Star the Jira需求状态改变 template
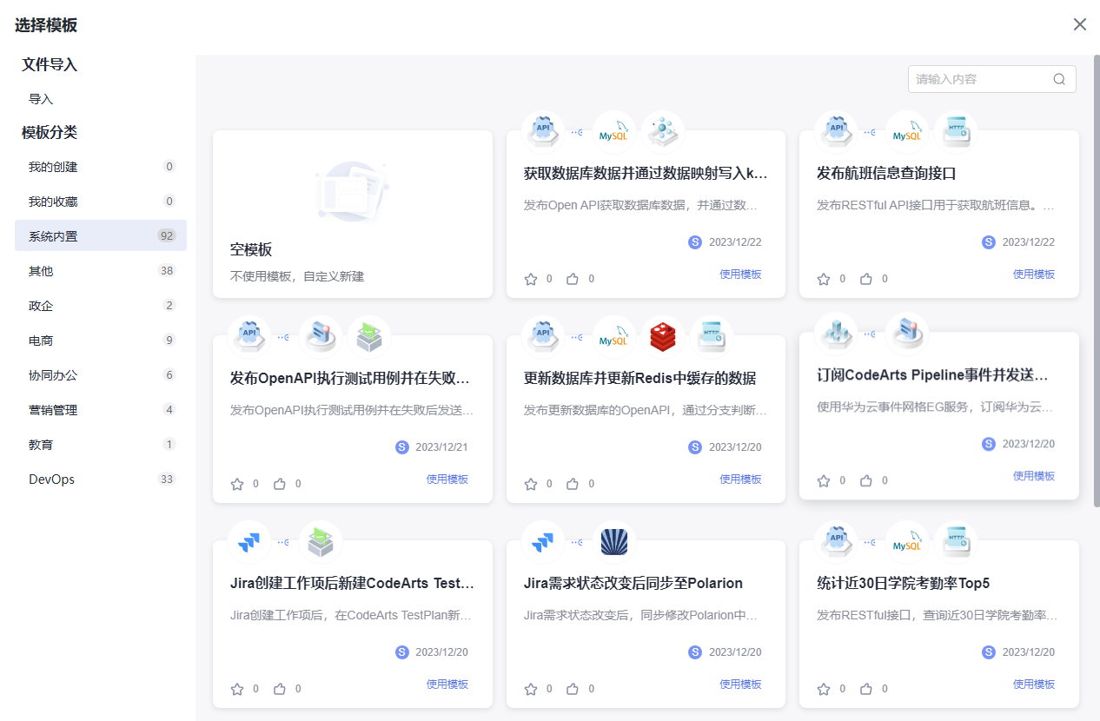Viewport: 1100px width, 721px height. [x=531, y=689]
